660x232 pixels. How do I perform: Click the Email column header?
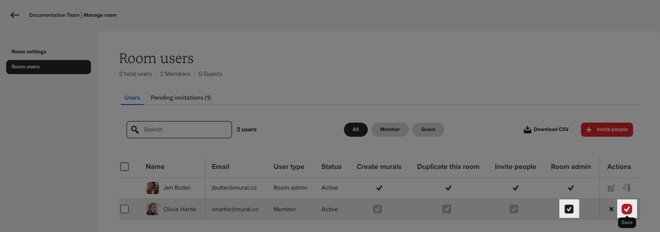coord(220,167)
